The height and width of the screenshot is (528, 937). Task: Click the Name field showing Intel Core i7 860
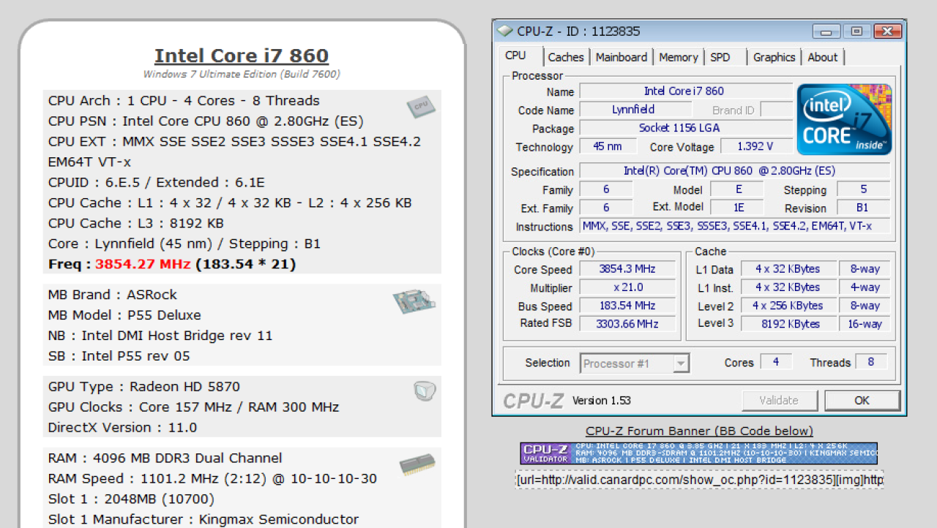click(686, 91)
